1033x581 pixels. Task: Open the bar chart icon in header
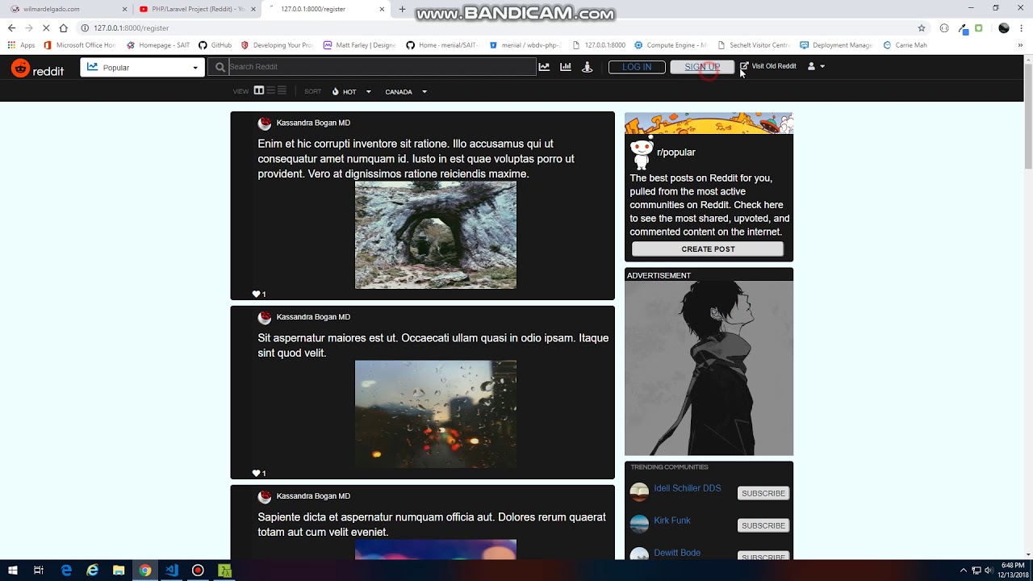tap(566, 67)
